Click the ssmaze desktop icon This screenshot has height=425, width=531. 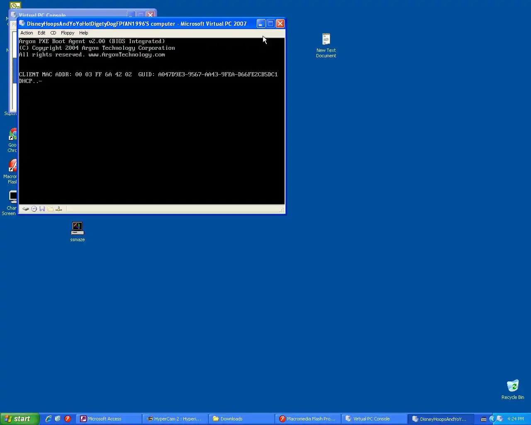tap(78, 232)
